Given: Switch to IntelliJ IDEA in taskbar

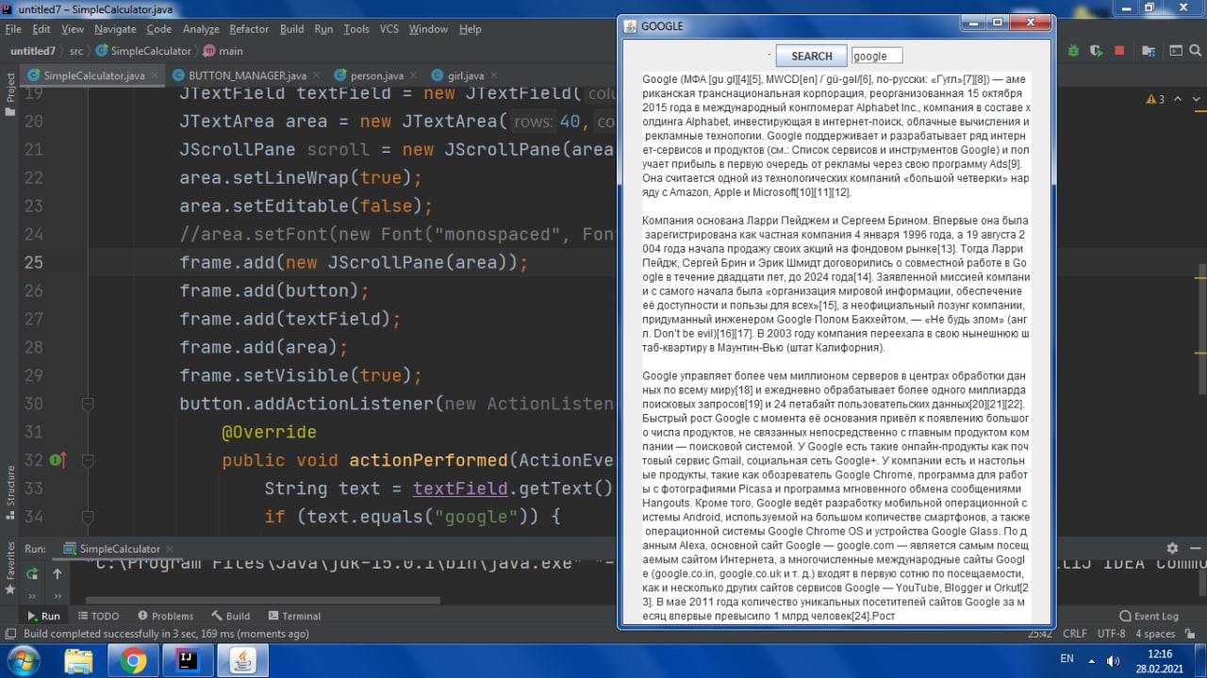Looking at the screenshot, I should click(x=187, y=659).
